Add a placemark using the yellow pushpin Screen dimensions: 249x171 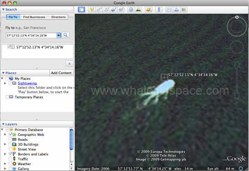pyautogui.click(x=92, y=9)
